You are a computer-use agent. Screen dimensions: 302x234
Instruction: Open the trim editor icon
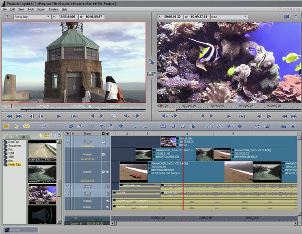click(163, 126)
